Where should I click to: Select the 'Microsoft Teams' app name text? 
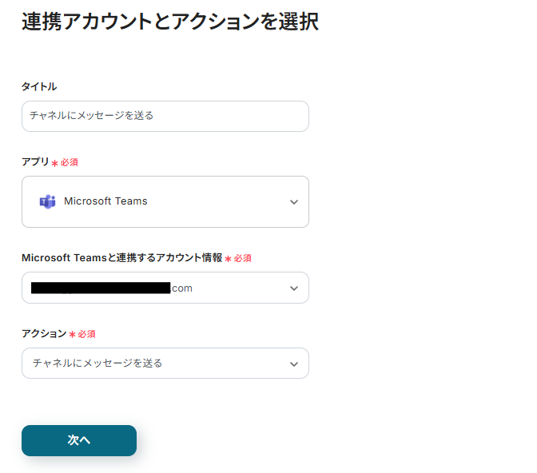pyautogui.click(x=105, y=201)
